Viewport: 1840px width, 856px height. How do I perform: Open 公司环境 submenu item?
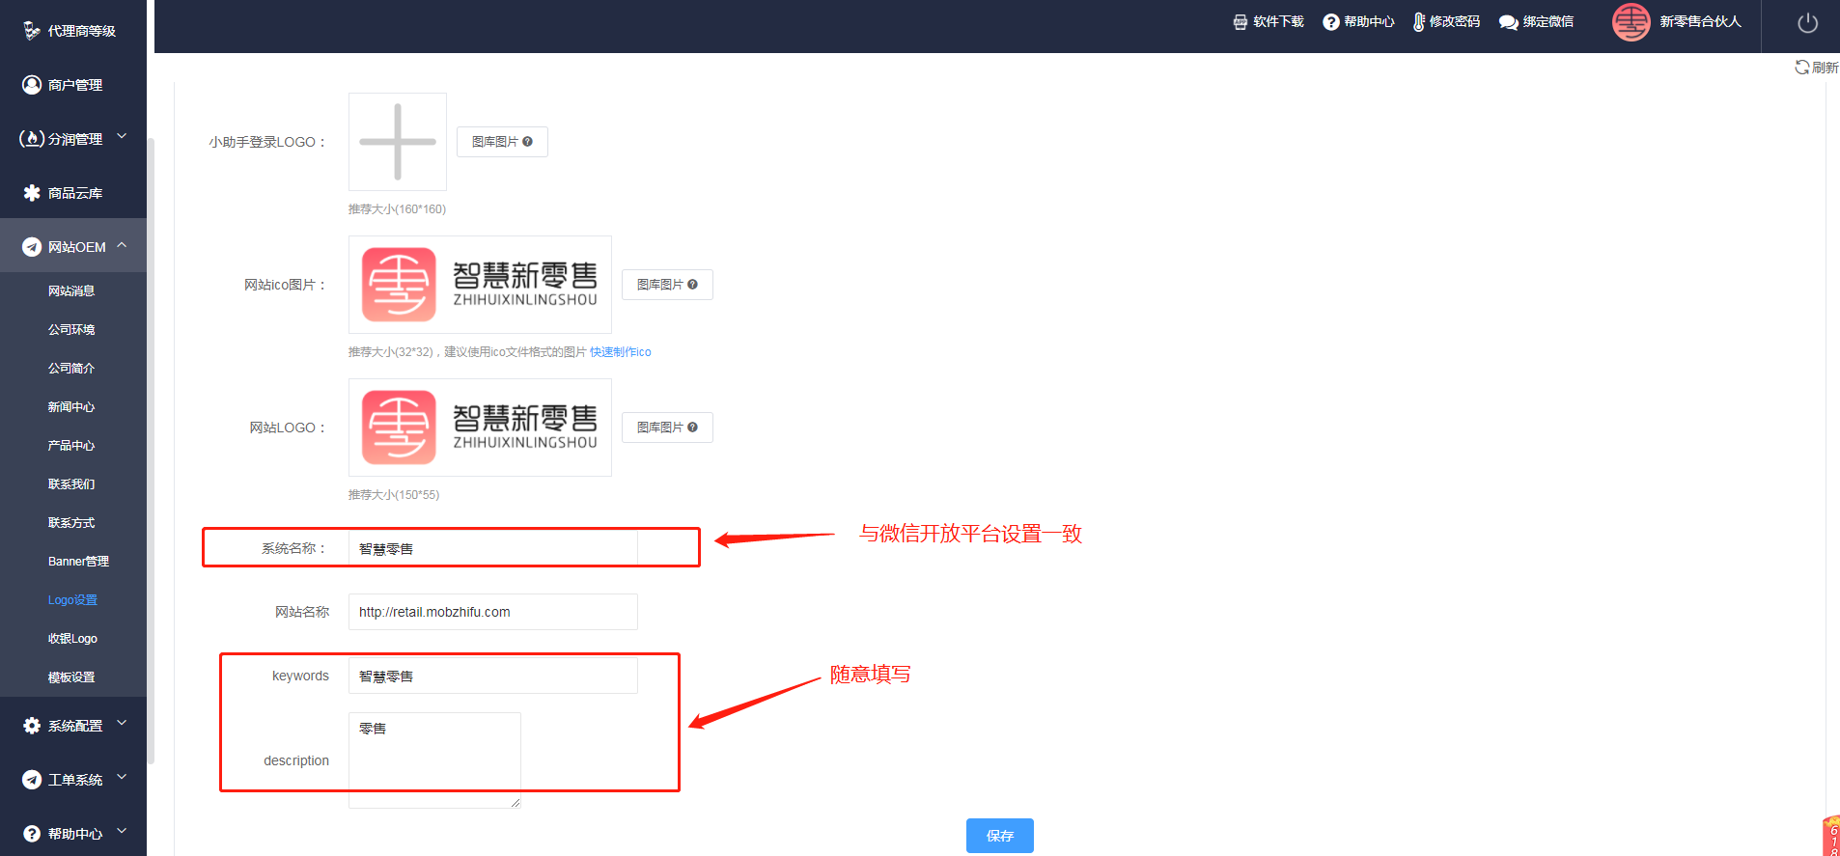click(x=71, y=330)
